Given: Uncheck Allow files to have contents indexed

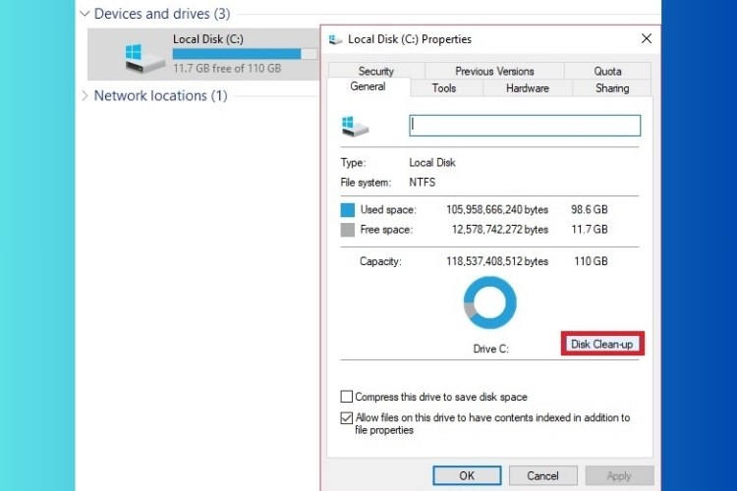Looking at the screenshot, I should (x=346, y=417).
